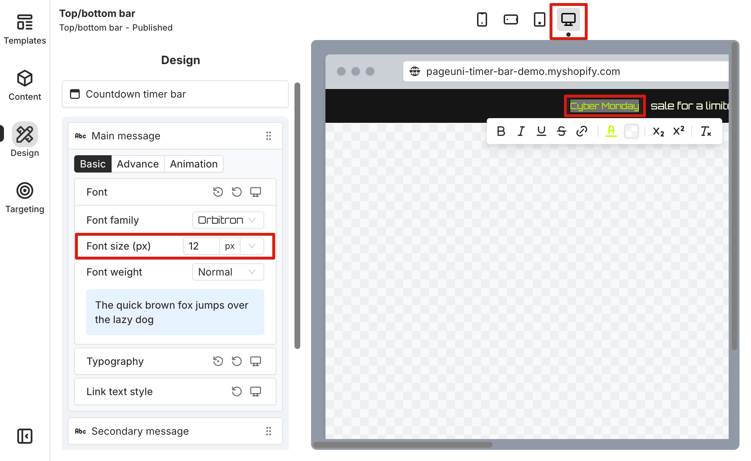Open the Font weight dropdown
This screenshot has height=461, width=751.
coord(228,272)
